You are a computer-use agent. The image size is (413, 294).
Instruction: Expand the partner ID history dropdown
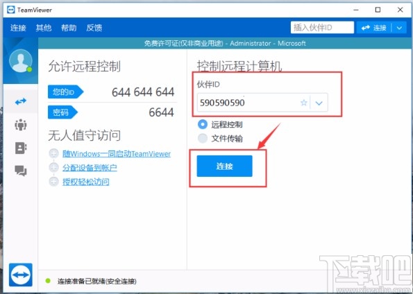pos(319,103)
